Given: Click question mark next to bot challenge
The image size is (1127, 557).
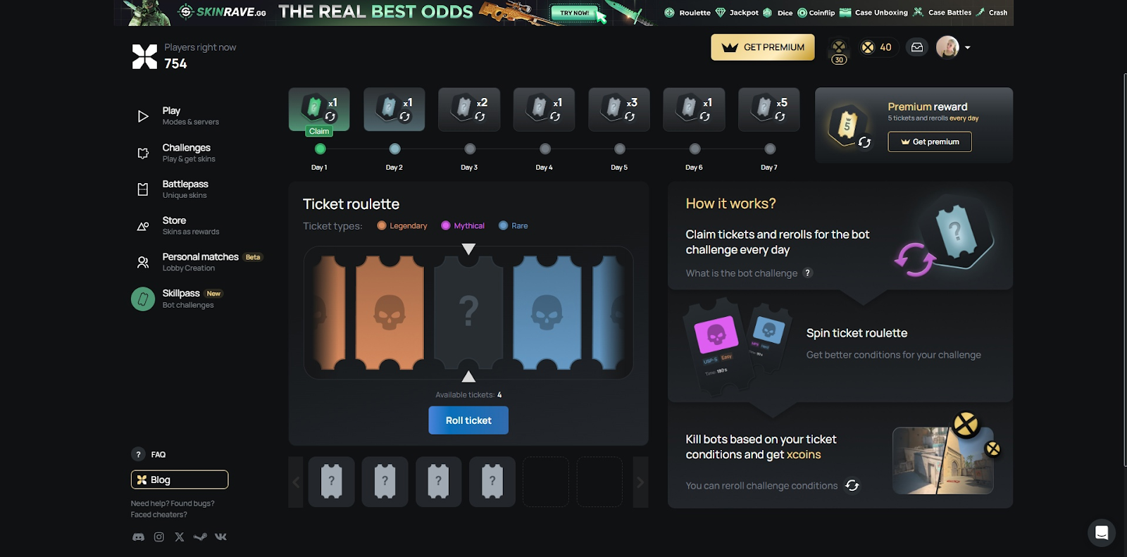Looking at the screenshot, I should (808, 273).
